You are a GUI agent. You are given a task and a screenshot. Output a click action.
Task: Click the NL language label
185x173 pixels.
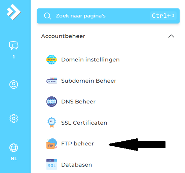click(x=14, y=159)
